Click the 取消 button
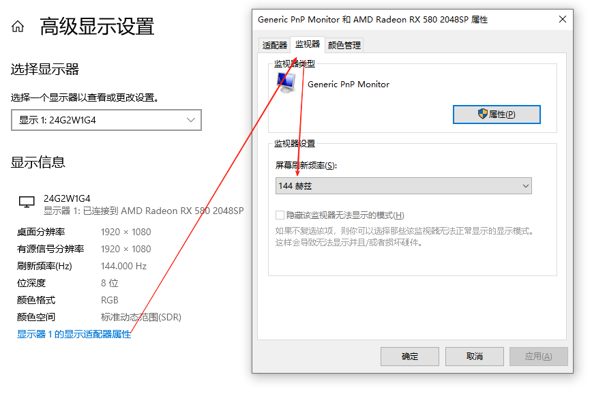592x407 pixels. (475, 357)
